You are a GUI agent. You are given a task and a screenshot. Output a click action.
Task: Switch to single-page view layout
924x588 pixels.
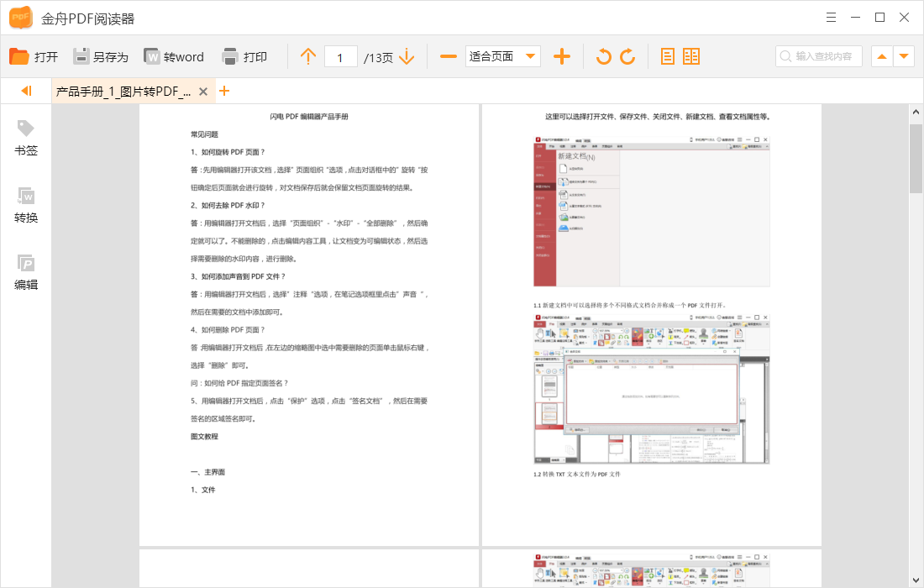tap(667, 56)
